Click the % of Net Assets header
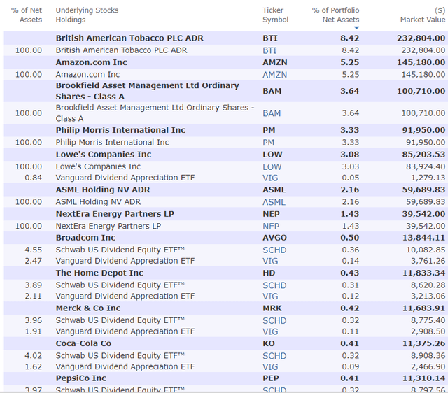The image size is (448, 393). (x=27, y=15)
